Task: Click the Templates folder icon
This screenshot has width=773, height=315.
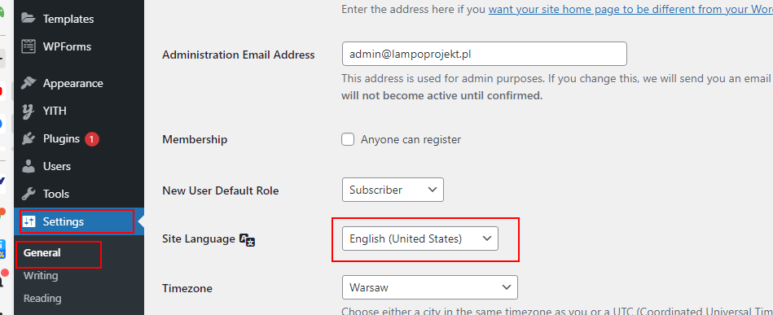Action: click(x=29, y=19)
